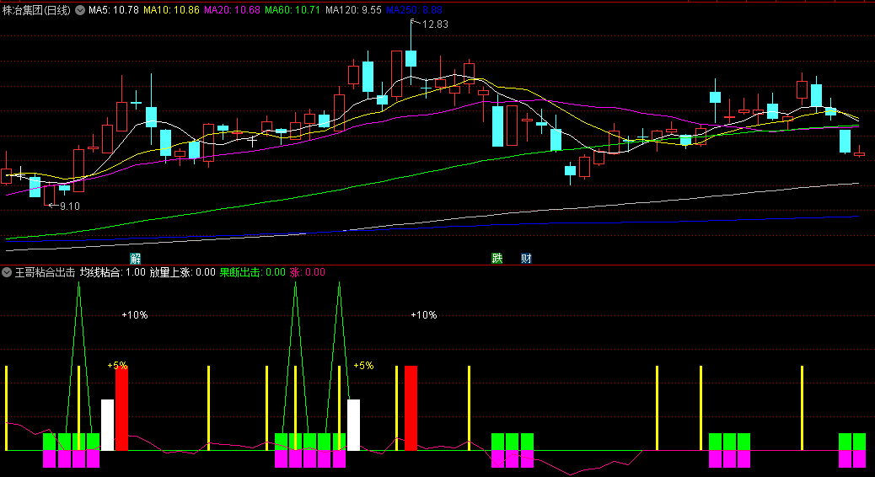Image resolution: width=875 pixels, height=477 pixels.
Task: Open the 解 event marker icon
Action: (x=135, y=259)
